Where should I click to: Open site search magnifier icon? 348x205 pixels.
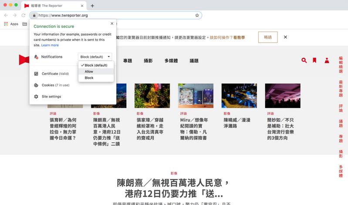click(304, 60)
